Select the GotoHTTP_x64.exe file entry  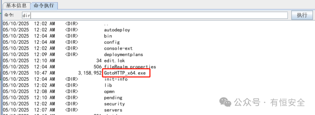(125, 73)
